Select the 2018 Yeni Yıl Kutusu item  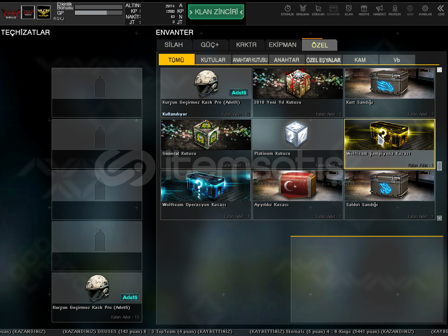[297, 93]
